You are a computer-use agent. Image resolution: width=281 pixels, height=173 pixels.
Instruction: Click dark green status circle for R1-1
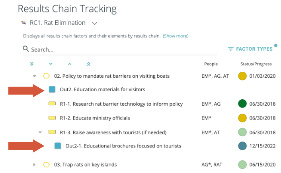242,104
